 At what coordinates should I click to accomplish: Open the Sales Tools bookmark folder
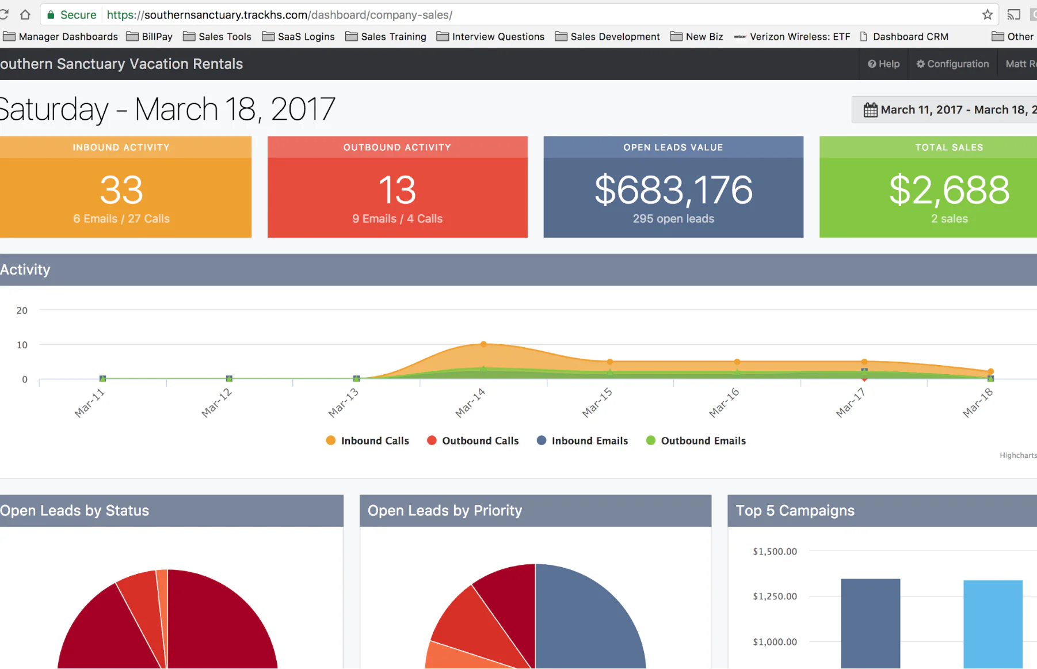(x=218, y=36)
